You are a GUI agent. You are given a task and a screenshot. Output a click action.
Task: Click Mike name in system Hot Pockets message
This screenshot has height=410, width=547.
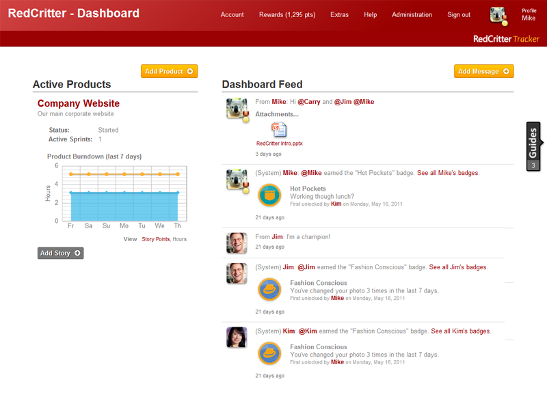coord(290,173)
